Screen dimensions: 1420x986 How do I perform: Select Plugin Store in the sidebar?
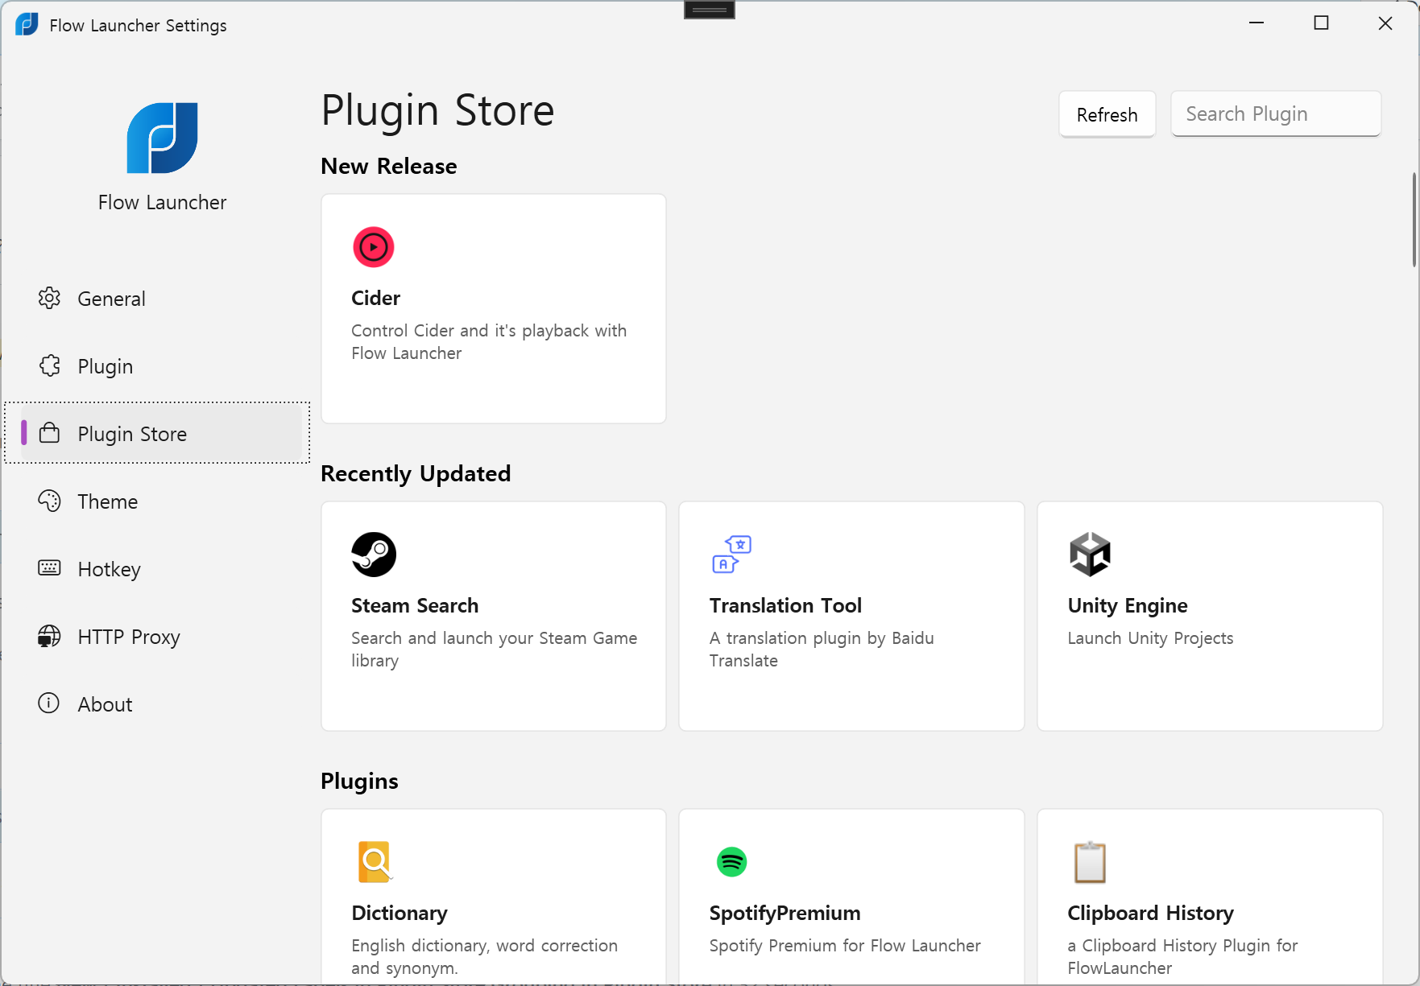coord(161,434)
